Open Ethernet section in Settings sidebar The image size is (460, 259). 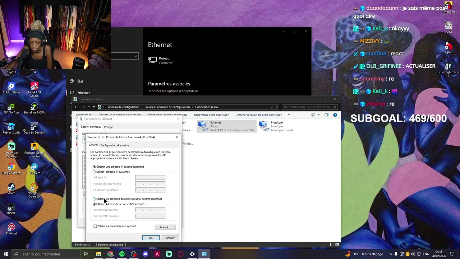83,93
